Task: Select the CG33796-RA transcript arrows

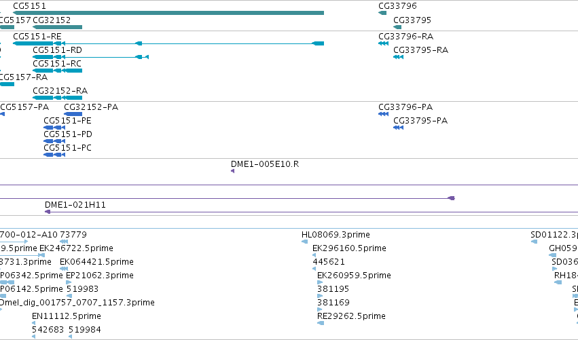Action: pos(383,43)
